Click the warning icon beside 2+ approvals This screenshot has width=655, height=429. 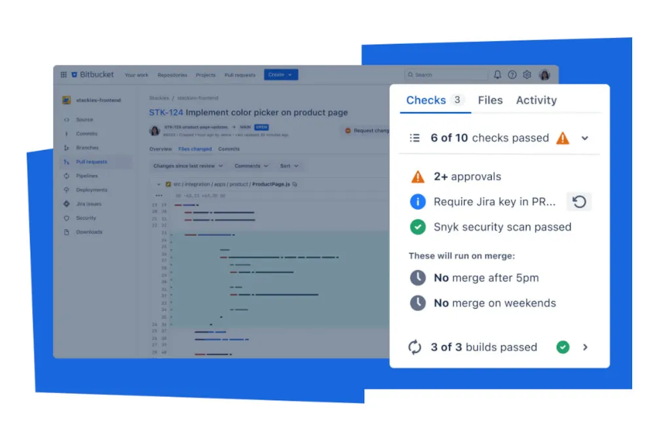coord(418,177)
